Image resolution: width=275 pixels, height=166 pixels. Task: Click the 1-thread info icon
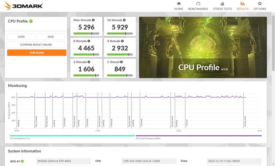121,62
